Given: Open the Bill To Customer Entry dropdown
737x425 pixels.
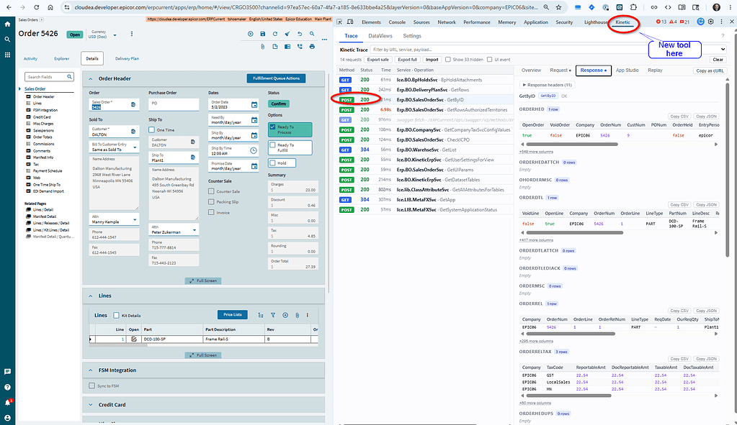Looking at the screenshot, I should [135, 147].
